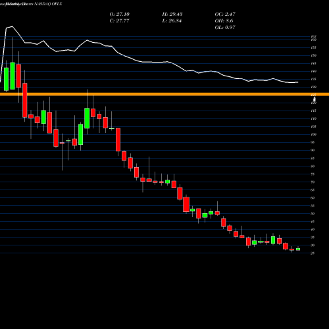Click the 80 price axis label

(313, 166)
